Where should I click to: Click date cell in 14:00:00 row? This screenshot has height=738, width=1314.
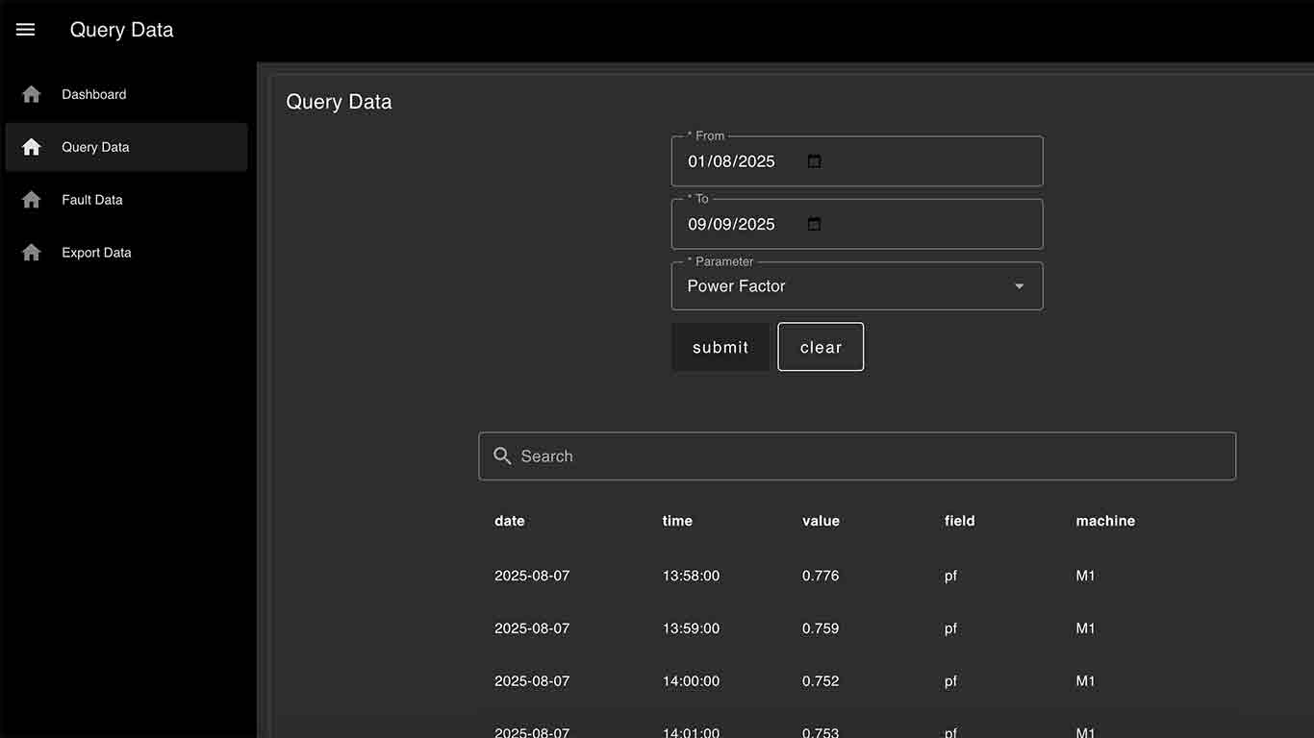(532, 681)
